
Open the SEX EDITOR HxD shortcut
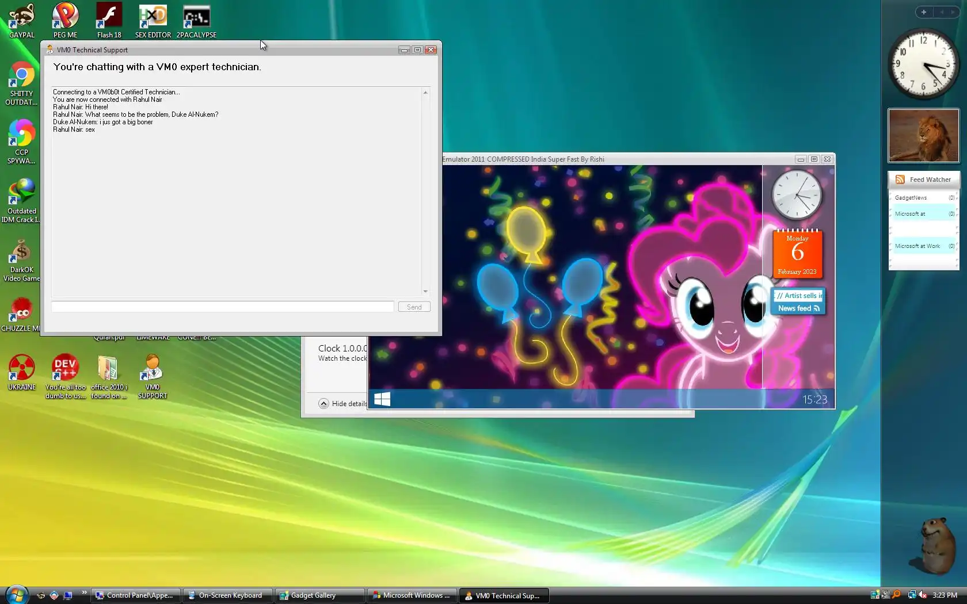(153, 21)
